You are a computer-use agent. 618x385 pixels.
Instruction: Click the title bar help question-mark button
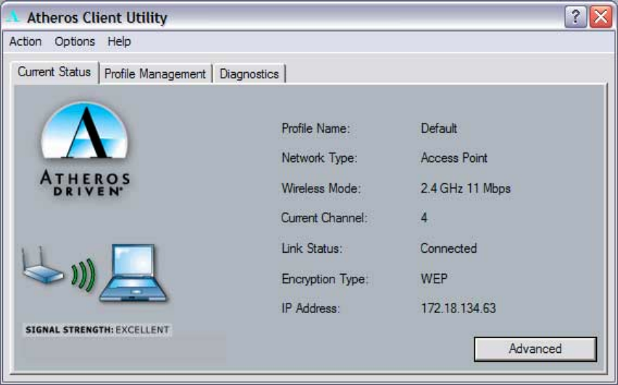[575, 17]
